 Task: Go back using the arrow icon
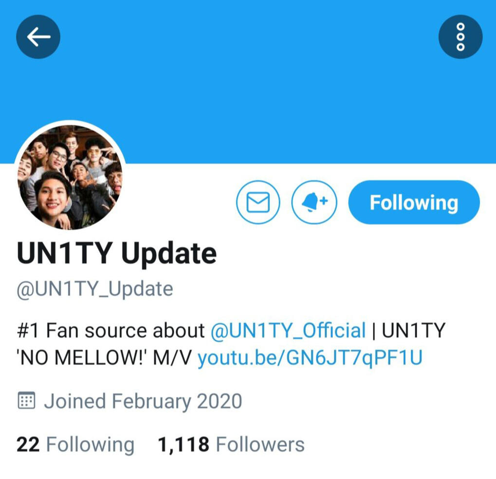(x=38, y=36)
